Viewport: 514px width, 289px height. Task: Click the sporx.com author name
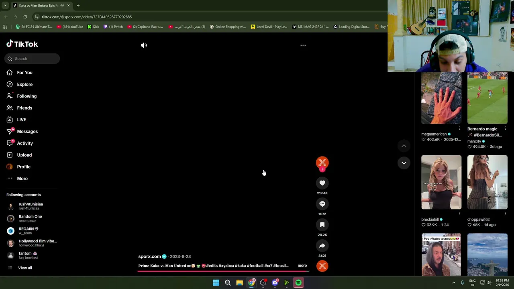click(149, 256)
